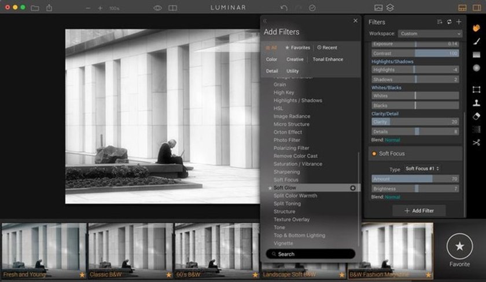Viewport: 486px width, 282px height.
Task: Close the Add Filters panel
Action: pos(355,21)
